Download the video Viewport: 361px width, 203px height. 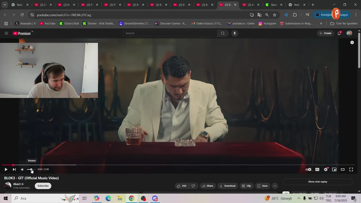pyautogui.click(x=228, y=186)
